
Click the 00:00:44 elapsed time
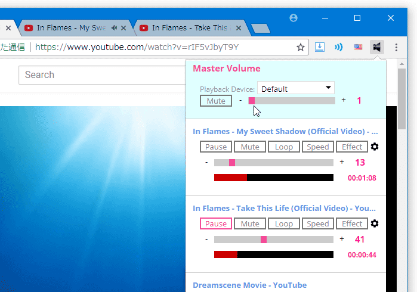click(x=362, y=255)
